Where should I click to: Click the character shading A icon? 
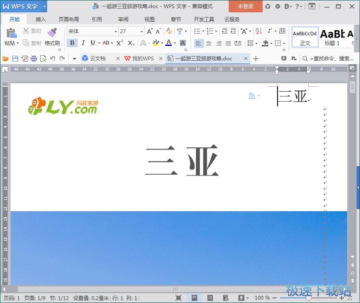183,43
